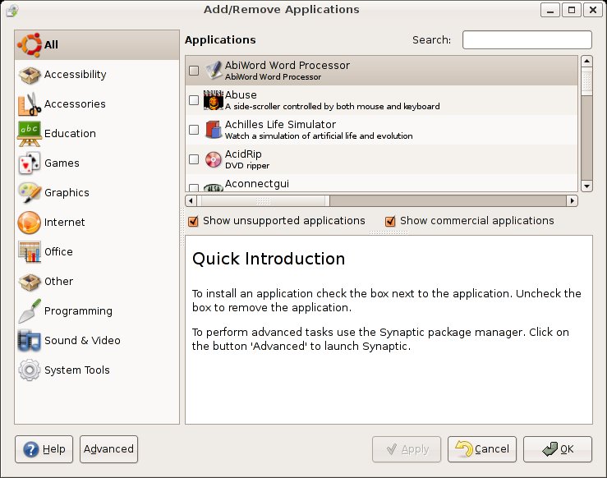
Task: Select the Accessories category label
Action: [x=75, y=104]
